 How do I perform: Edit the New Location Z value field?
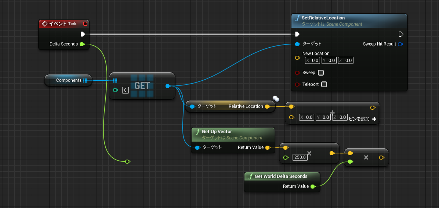pos(346,61)
